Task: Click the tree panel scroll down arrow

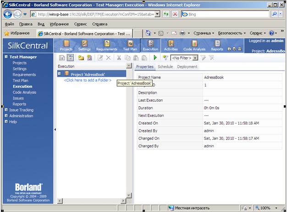Action: point(129,196)
